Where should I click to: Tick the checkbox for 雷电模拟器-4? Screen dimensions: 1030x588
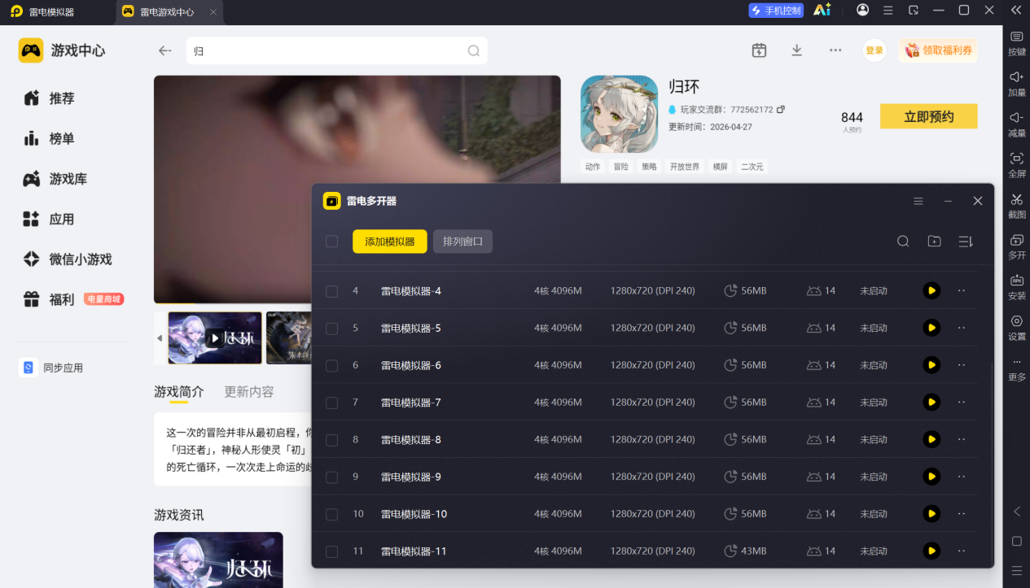coord(331,291)
